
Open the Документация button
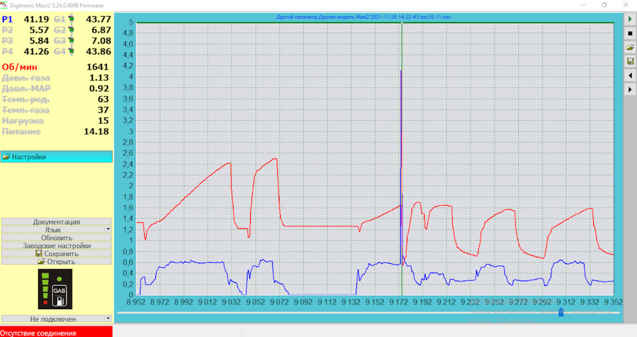click(x=56, y=222)
